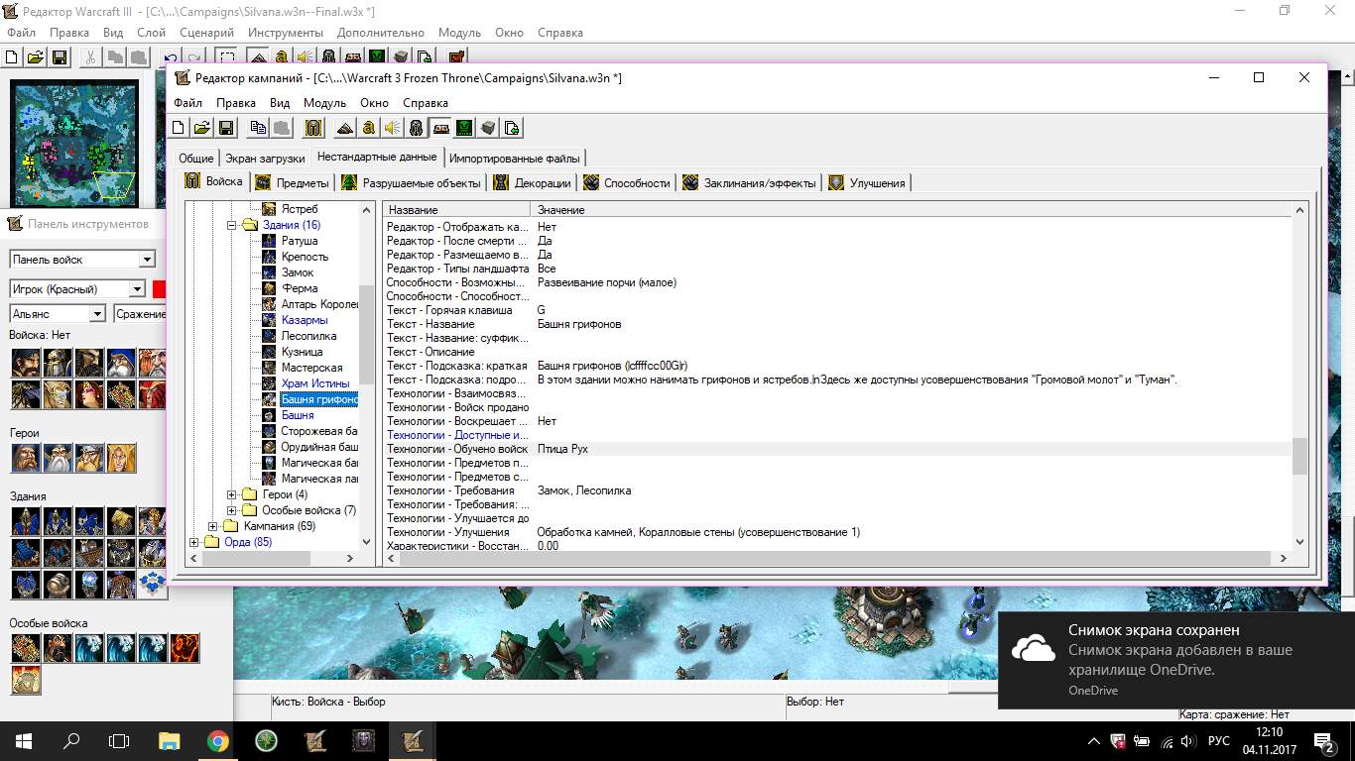Screen dimensions: 1355x761
Task: Switch to the Общие tab
Action: click(x=196, y=159)
